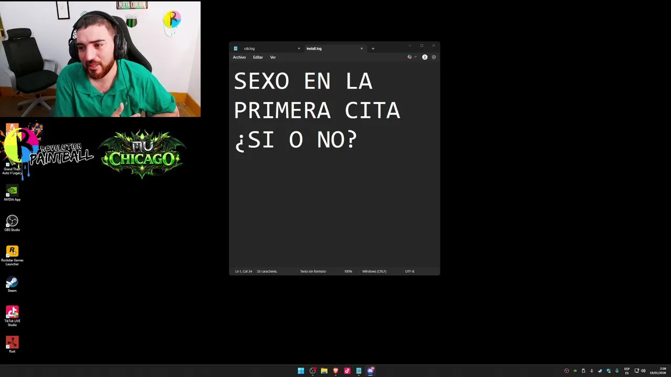Screen dimensions: 671x377
Task: Click the NVIDIA tray icon
Action: click(x=575, y=371)
